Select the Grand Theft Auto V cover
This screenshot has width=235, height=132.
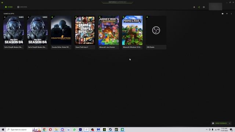point(85,30)
